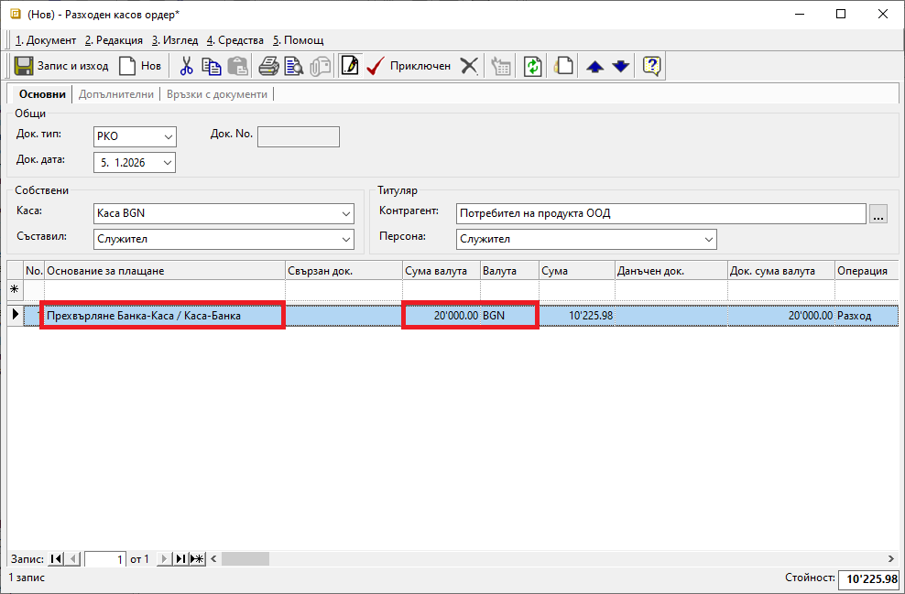Move to previous document with up arrow

click(x=594, y=66)
